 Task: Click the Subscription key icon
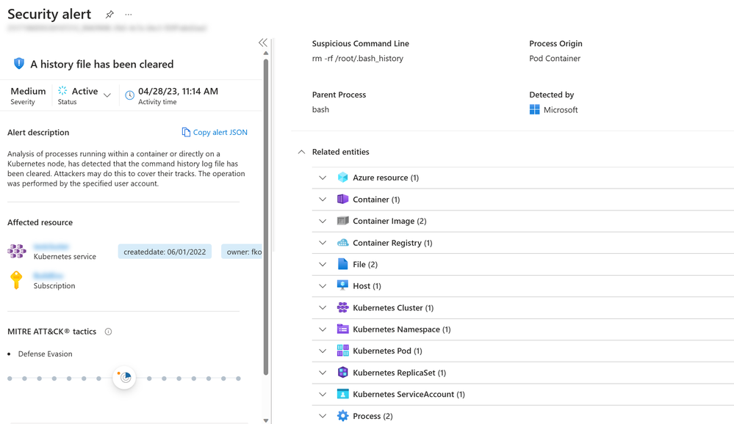coord(16,279)
